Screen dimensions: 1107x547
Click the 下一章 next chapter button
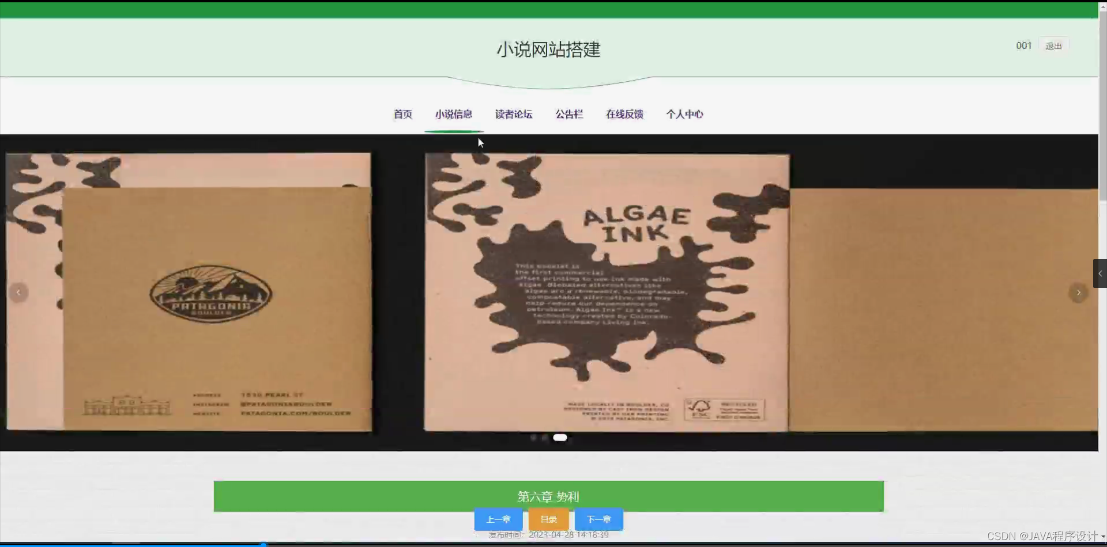pyautogui.click(x=598, y=519)
